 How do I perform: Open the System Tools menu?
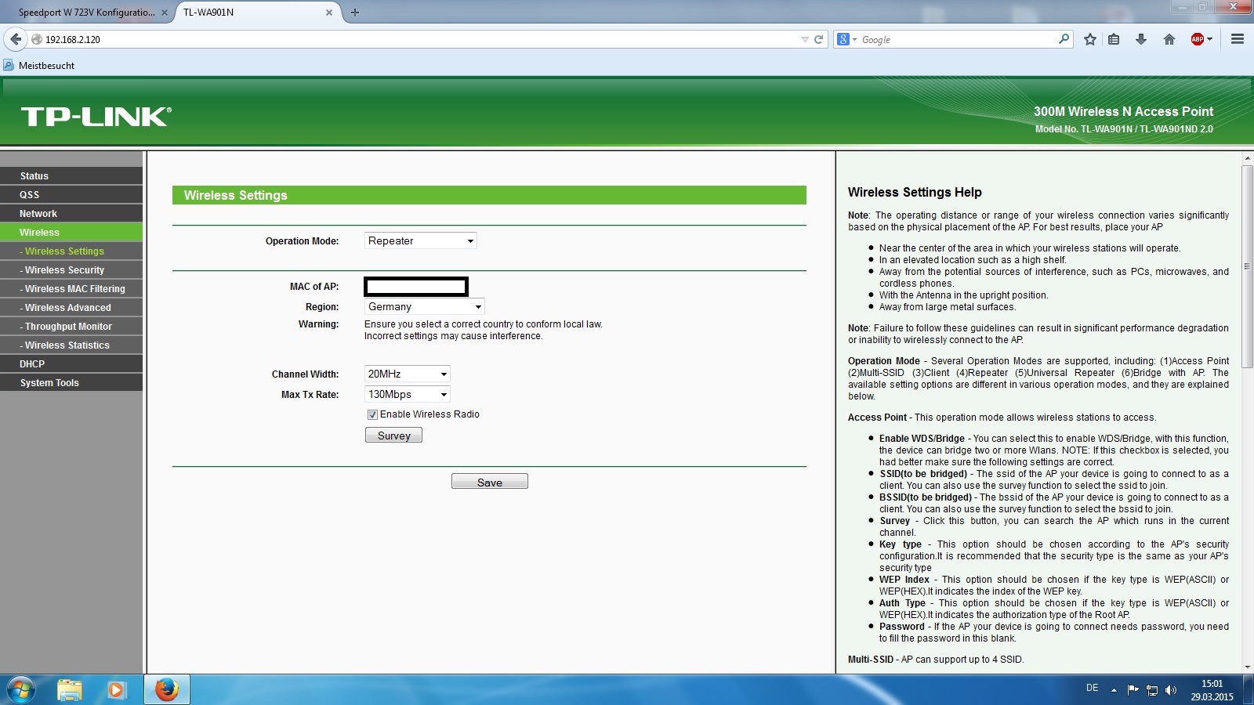point(71,382)
